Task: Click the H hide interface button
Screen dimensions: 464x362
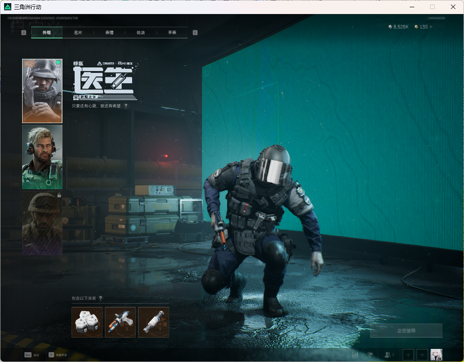Action: 58,355
